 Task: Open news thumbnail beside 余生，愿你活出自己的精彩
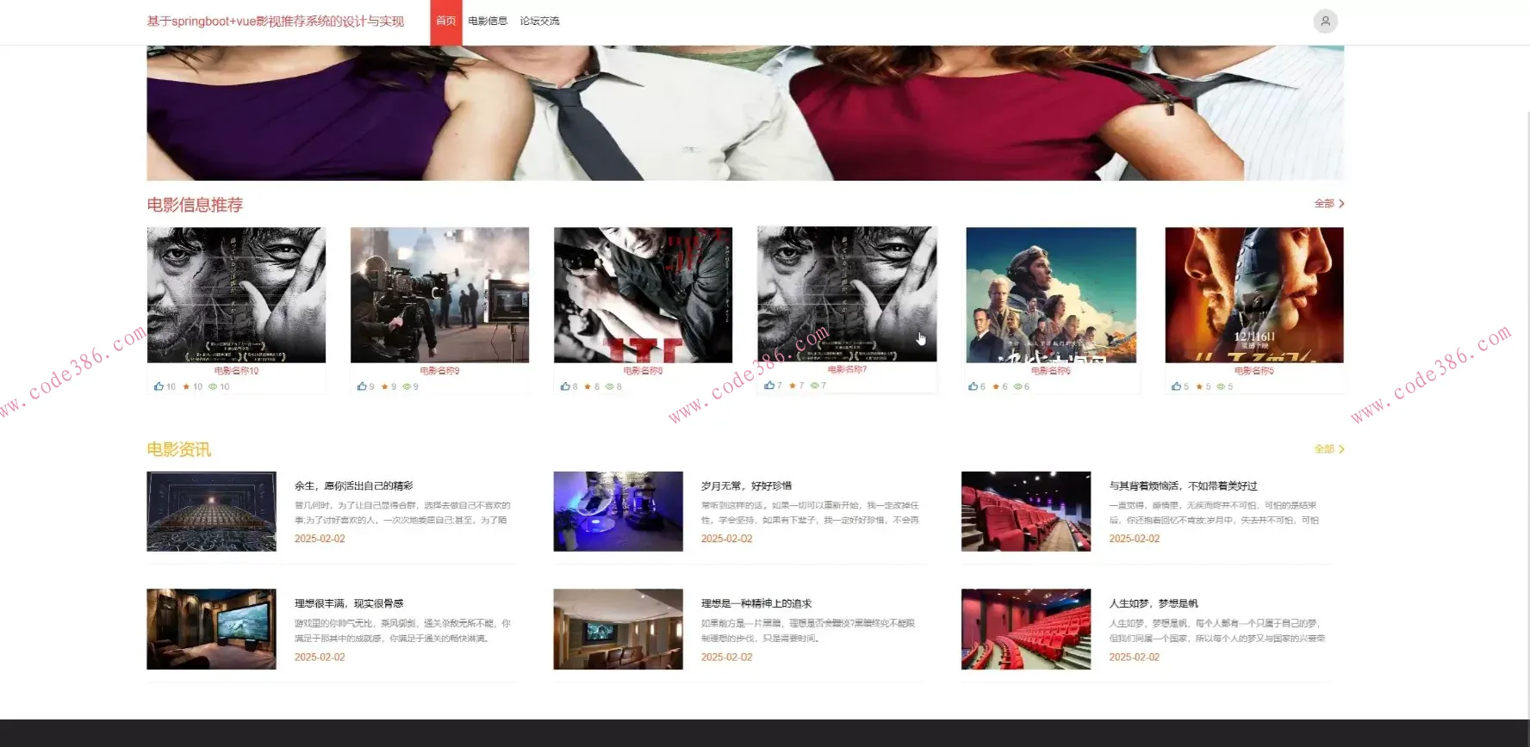tap(211, 511)
